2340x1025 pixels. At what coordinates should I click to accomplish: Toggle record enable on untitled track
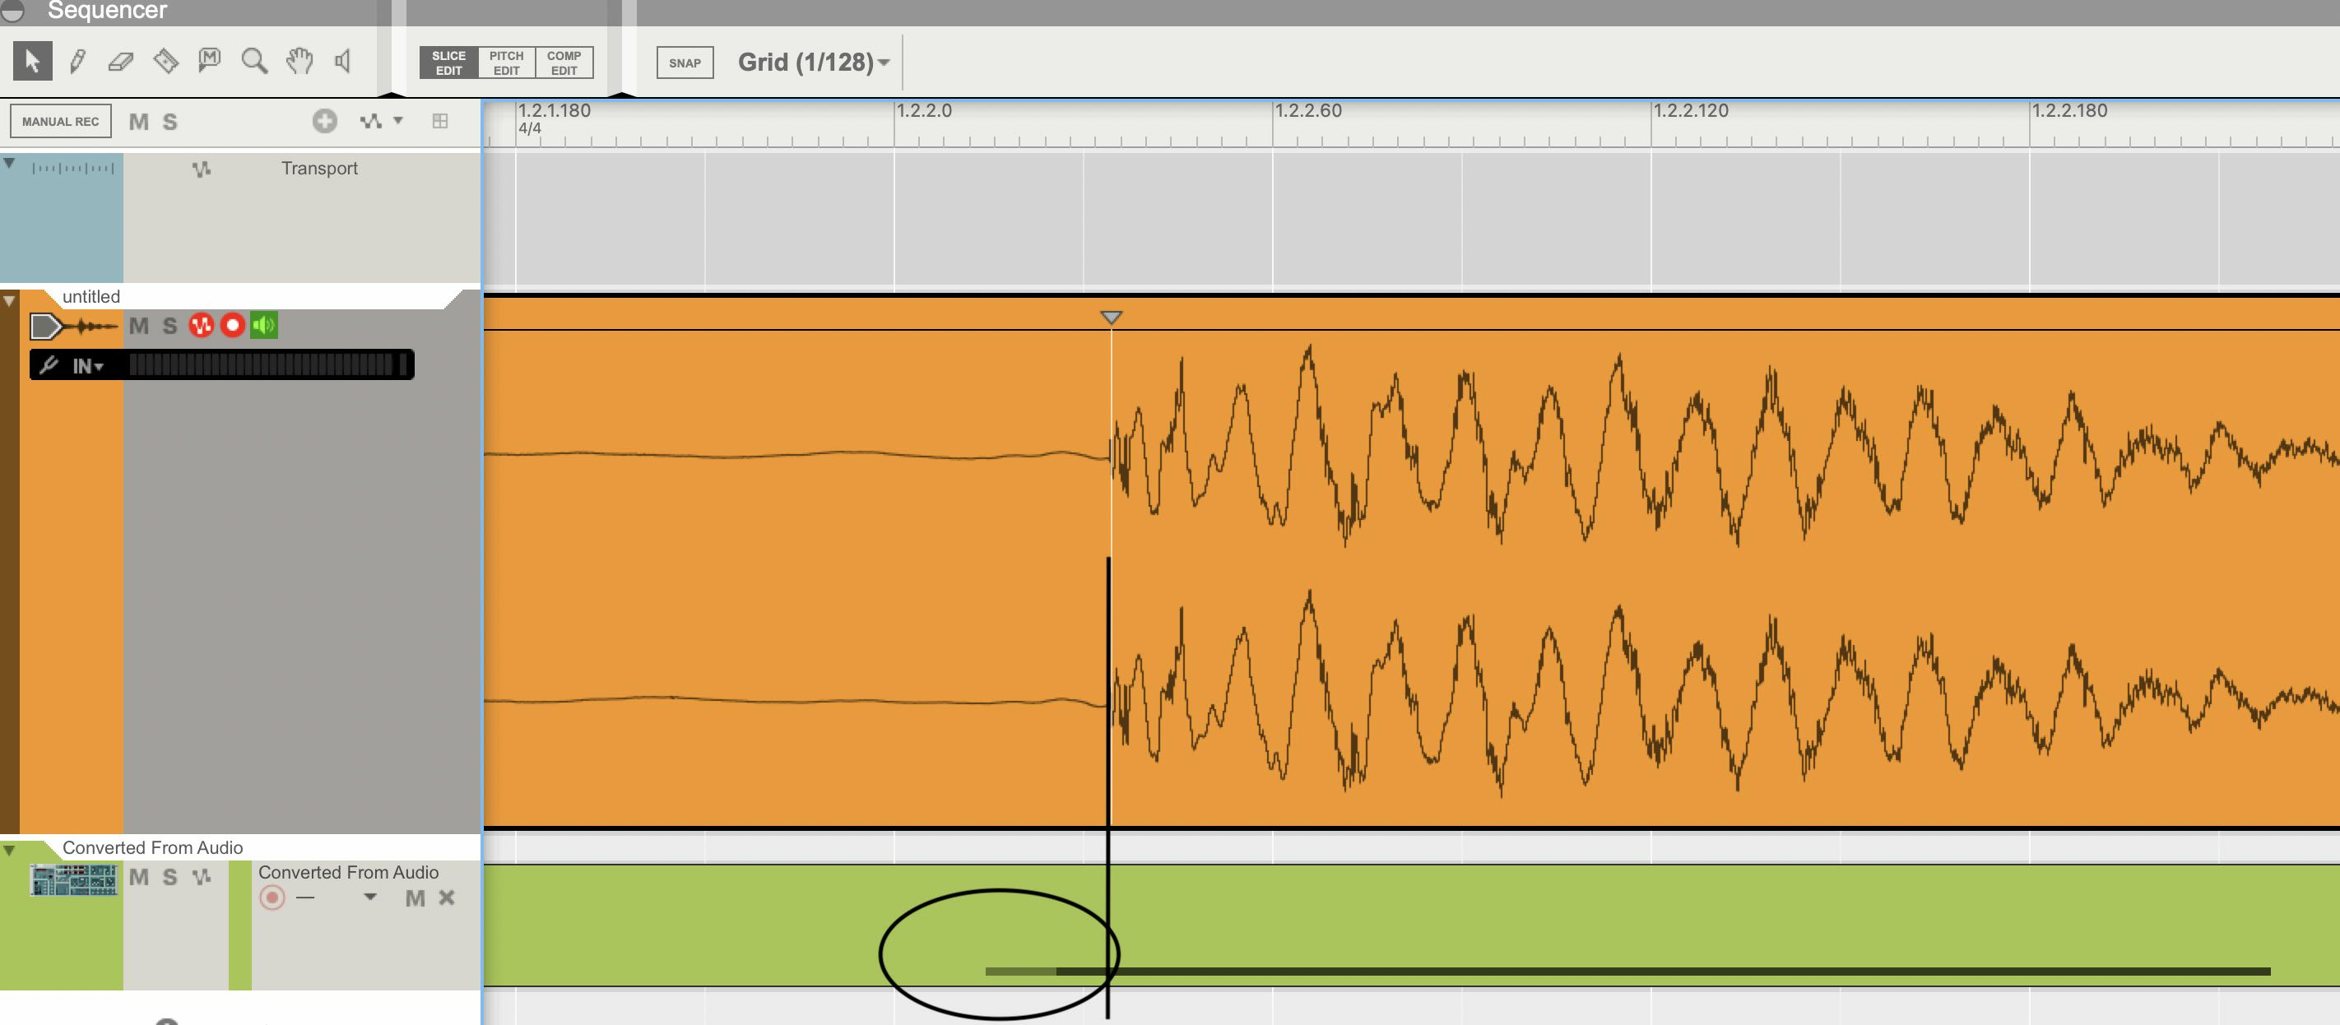coord(233,325)
